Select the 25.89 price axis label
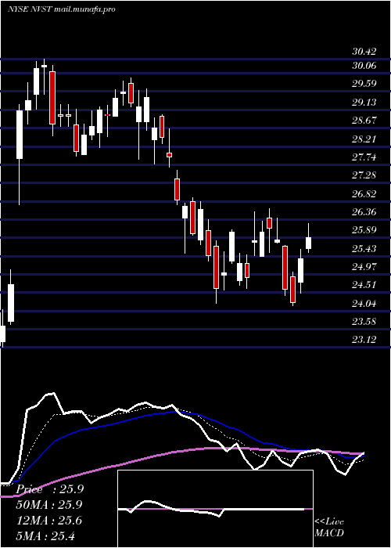This screenshot has height=548, width=391. click(x=364, y=230)
